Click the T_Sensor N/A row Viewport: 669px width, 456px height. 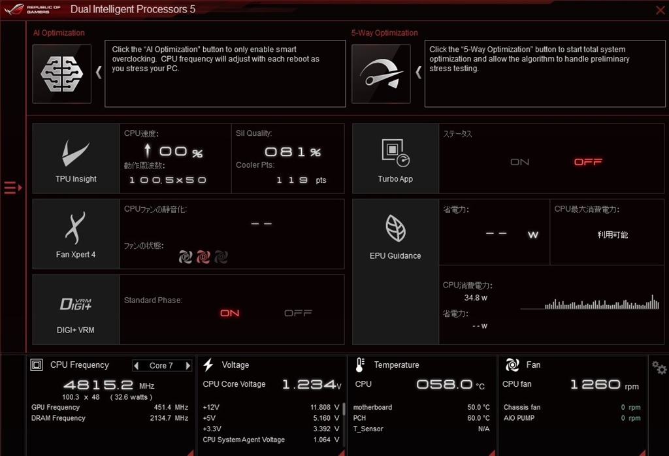coord(421,429)
